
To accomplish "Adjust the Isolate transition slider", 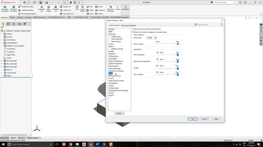I will click(178, 68).
